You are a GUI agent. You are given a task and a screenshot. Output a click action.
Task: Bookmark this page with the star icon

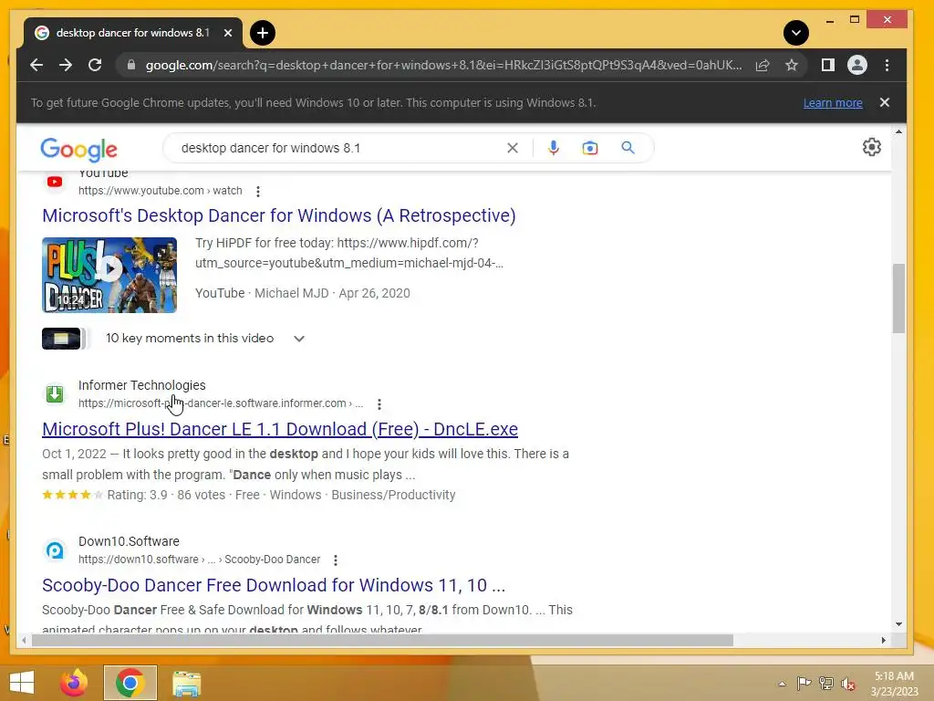[791, 65]
